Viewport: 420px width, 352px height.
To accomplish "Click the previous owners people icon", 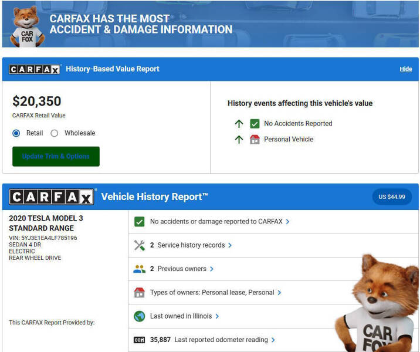I will click(139, 269).
